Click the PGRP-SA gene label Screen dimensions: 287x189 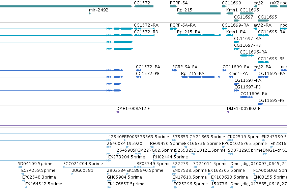pos(179,3)
